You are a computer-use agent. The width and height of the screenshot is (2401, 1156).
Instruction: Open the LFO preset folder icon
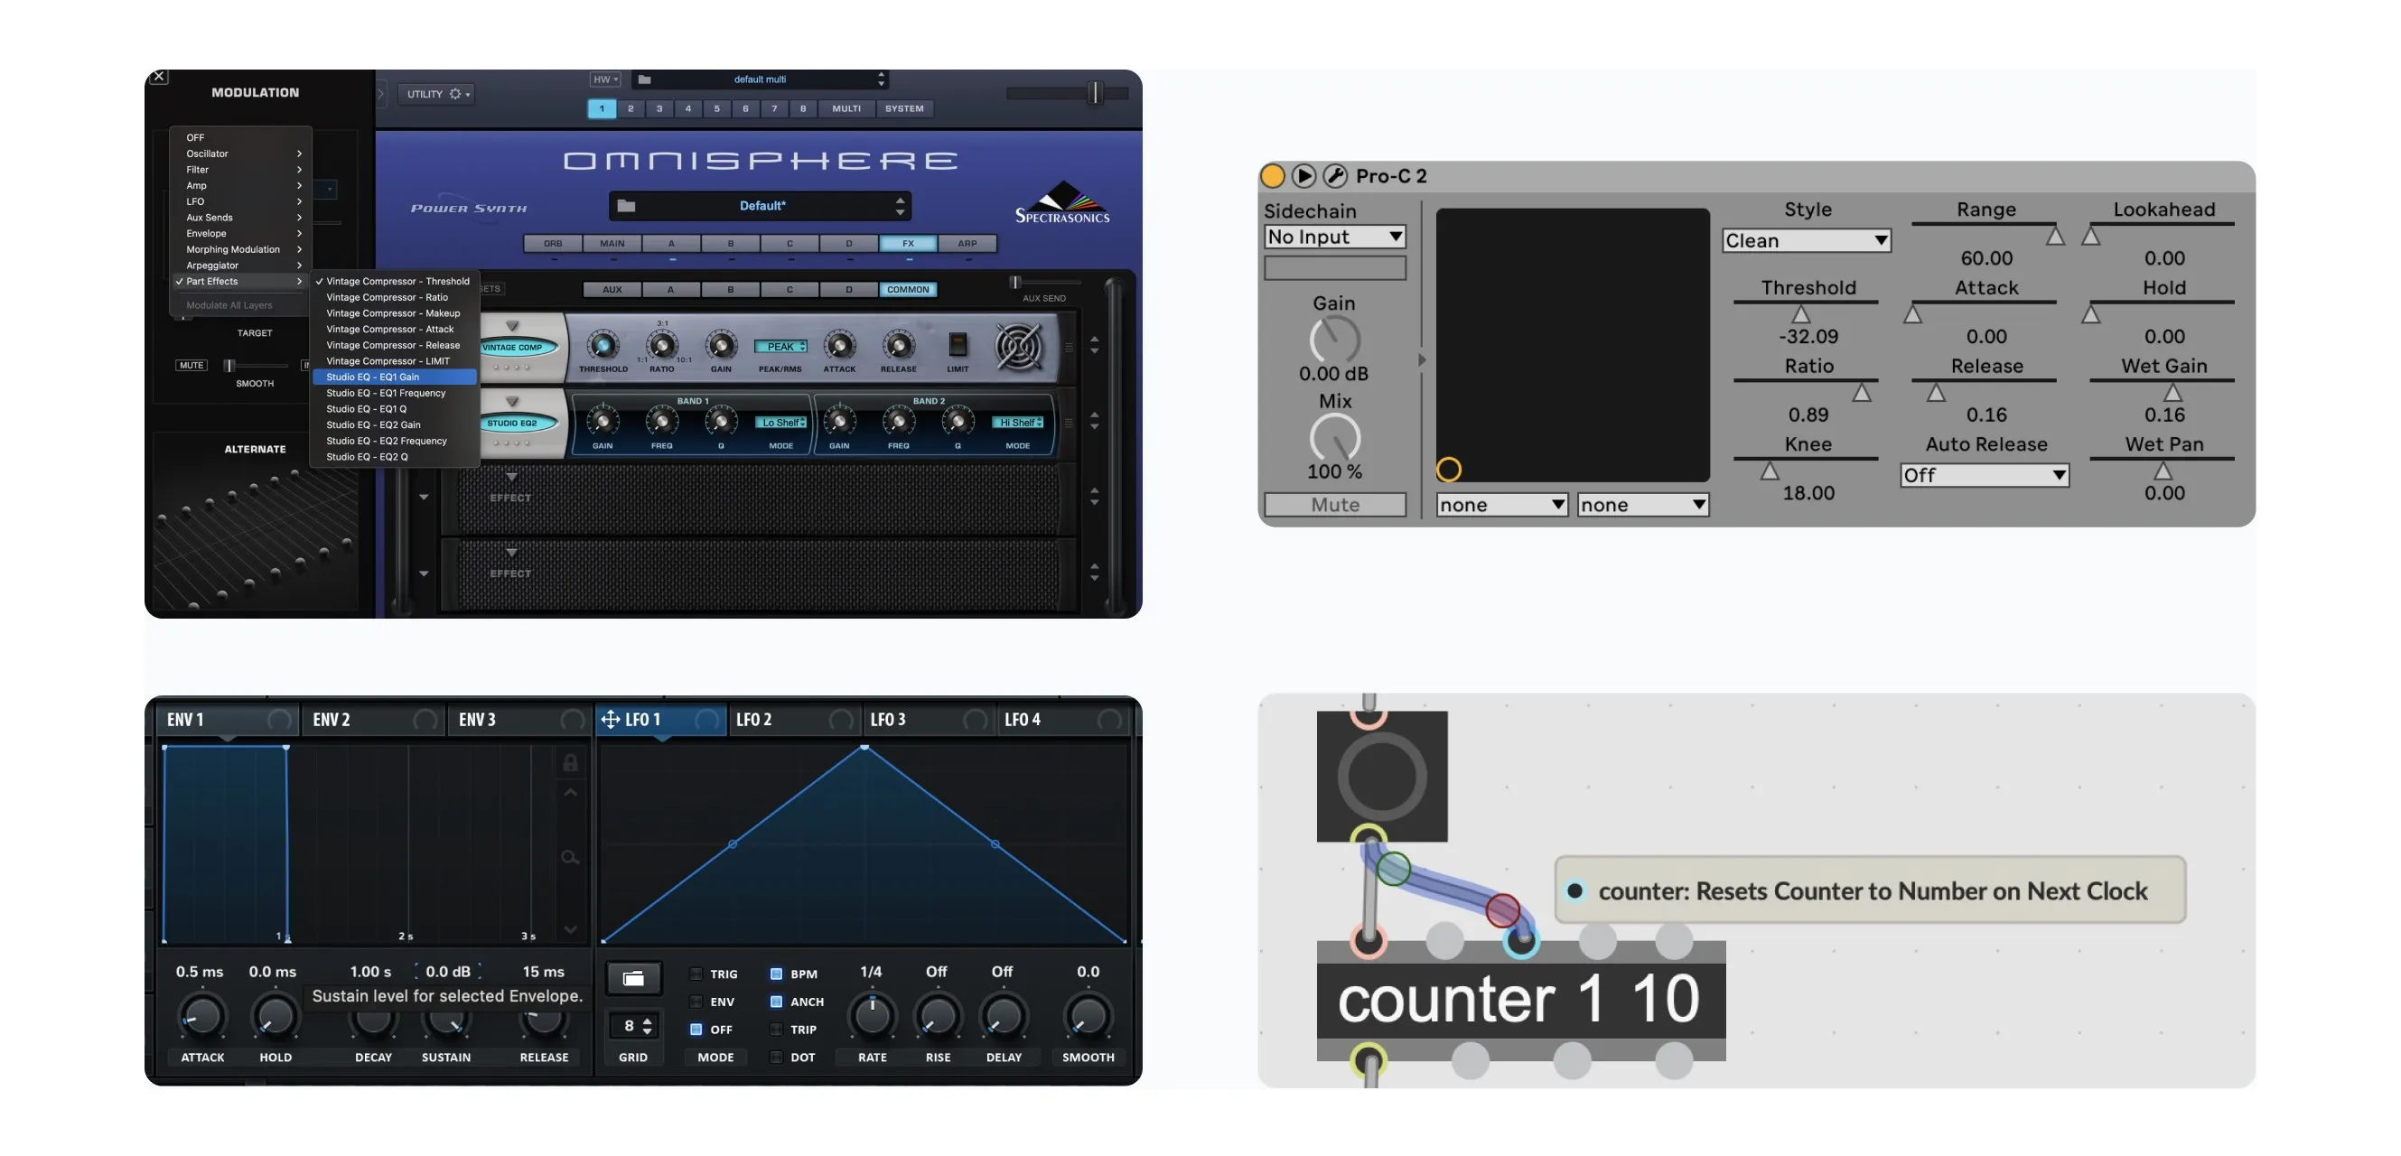pos(634,978)
